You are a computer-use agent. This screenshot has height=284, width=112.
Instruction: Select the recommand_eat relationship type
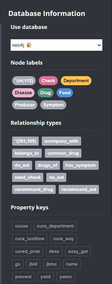79,189
